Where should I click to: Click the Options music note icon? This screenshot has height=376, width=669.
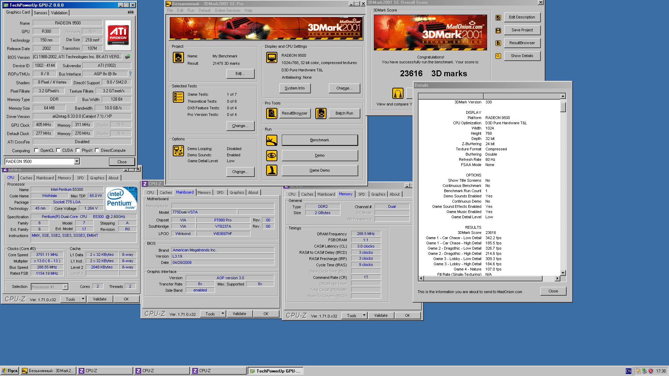point(178,151)
